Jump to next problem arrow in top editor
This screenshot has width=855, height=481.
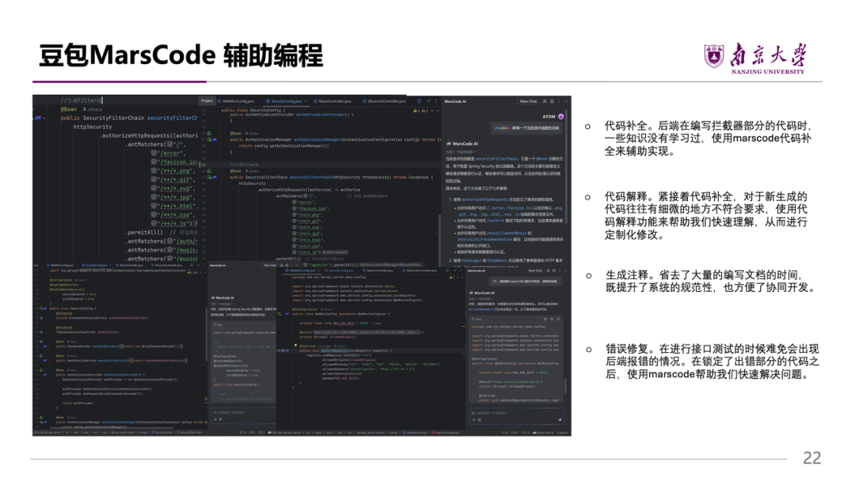[437, 111]
